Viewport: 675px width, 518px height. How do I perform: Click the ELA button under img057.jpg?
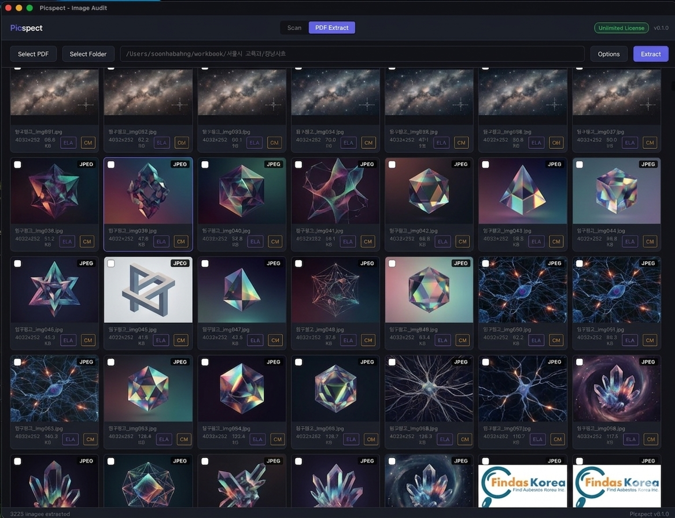coord(537,439)
